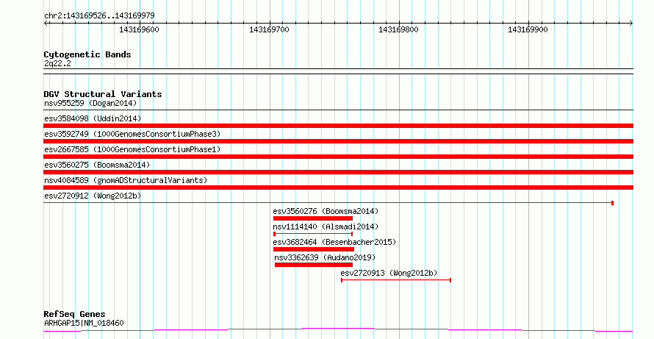Click ruler position label 143169700
Screen dimensions: 654x339
point(269,29)
